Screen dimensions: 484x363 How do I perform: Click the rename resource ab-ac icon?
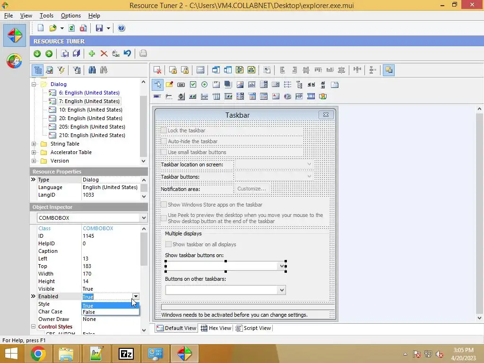tap(116, 53)
